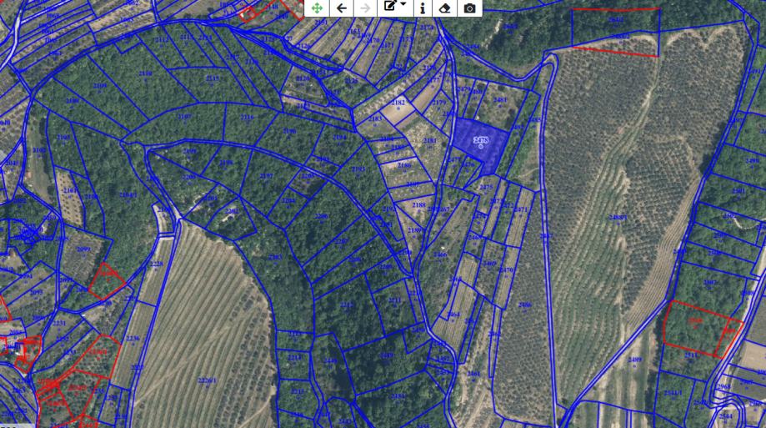Take a map snapshot with camera icon

tap(470, 8)
